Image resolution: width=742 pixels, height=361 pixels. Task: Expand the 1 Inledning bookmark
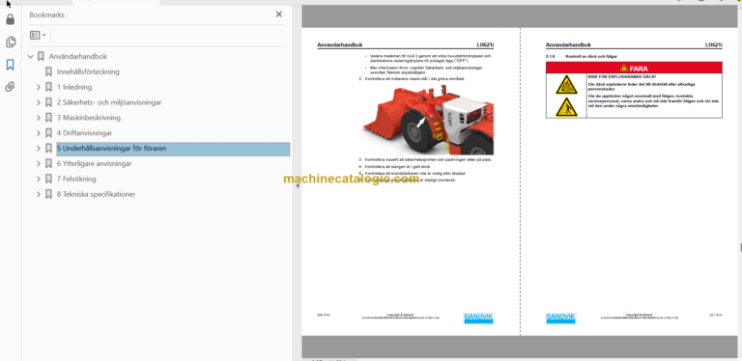pos(39,88)
